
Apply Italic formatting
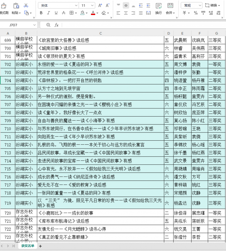tap(49, 13)
